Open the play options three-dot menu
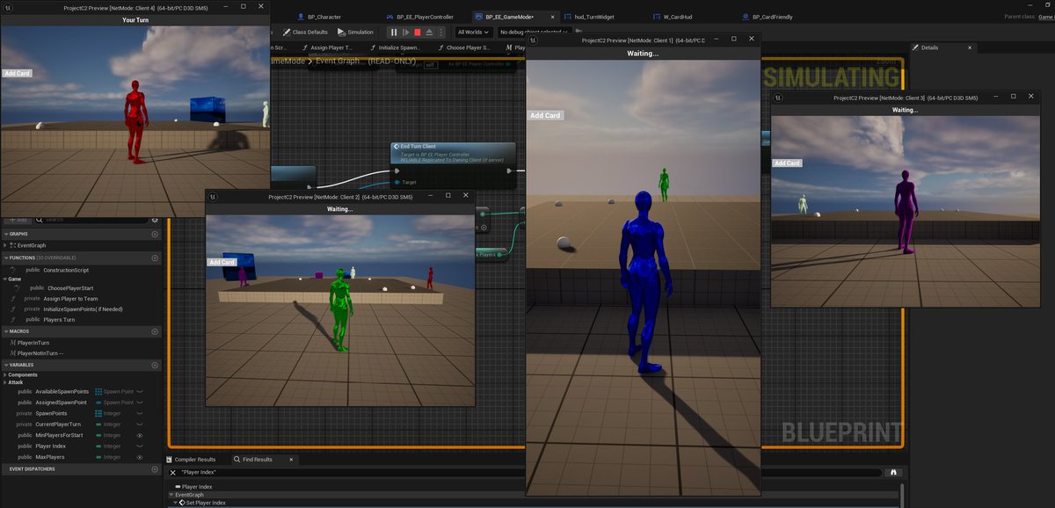1055x508 pixels. [x=441, y=32]
